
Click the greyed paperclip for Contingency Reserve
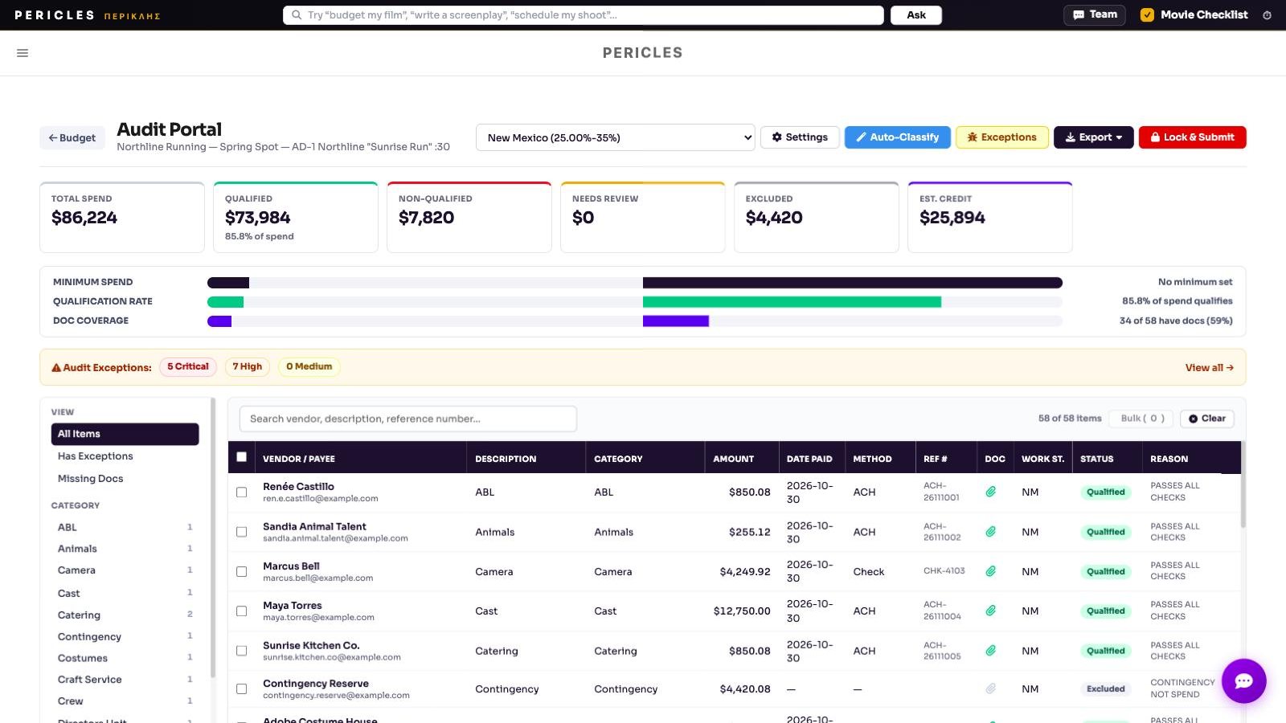[x=991, y=688]
